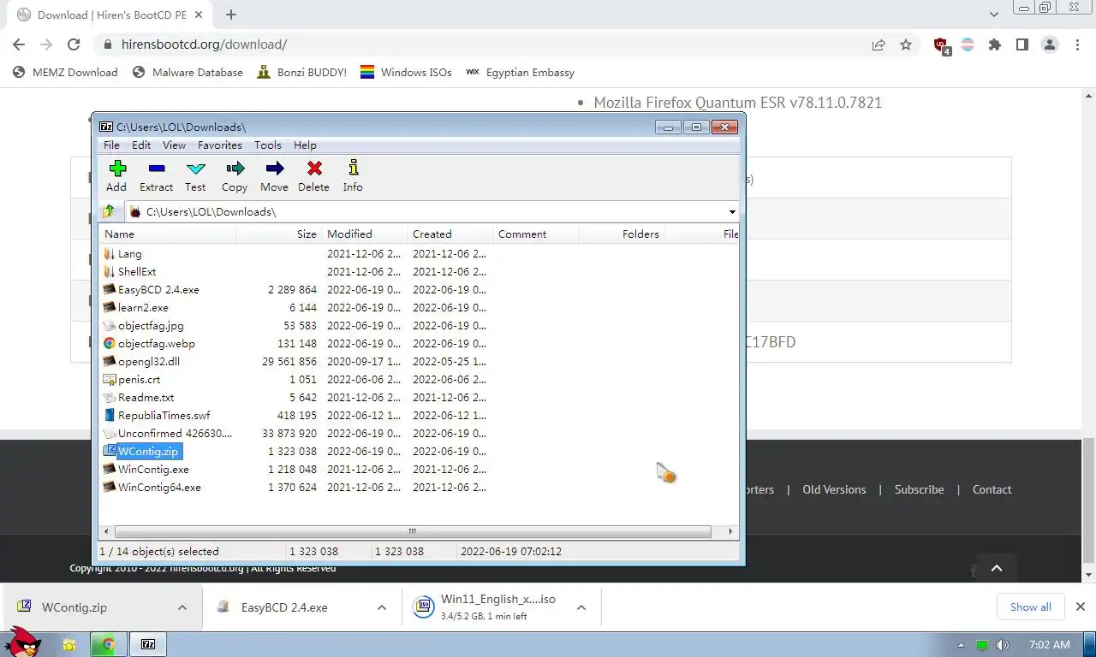
Task: Sort files by the Name column
Action: [168, 234]
